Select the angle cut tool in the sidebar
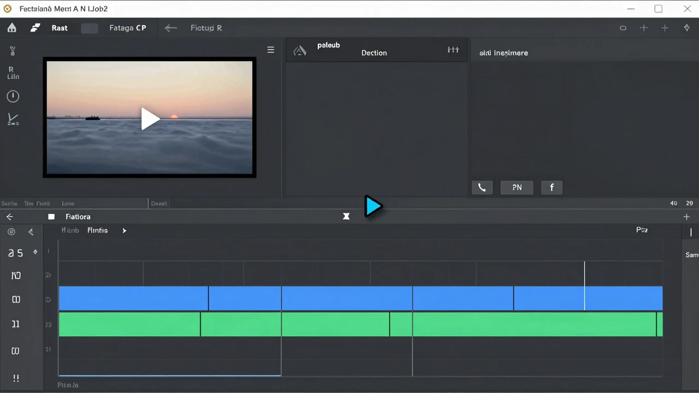This screenshot has width=699, height=393. pyautogui.click(x=13, y=119)
